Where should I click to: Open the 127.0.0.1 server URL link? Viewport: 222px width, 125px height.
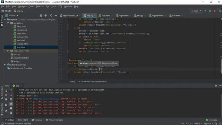pyautogui.click(x=46, y=99)
